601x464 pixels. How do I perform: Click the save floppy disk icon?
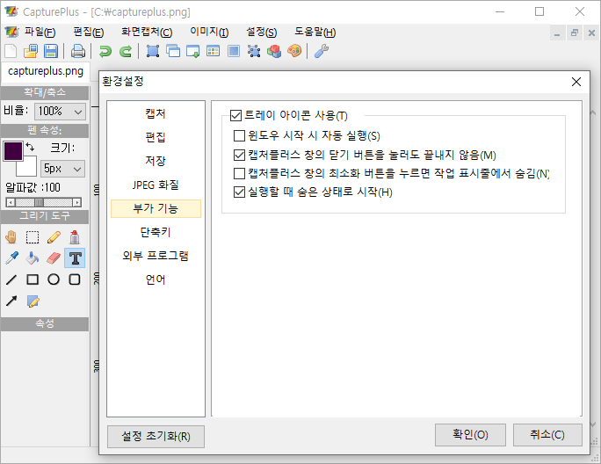tap(51, 51)
